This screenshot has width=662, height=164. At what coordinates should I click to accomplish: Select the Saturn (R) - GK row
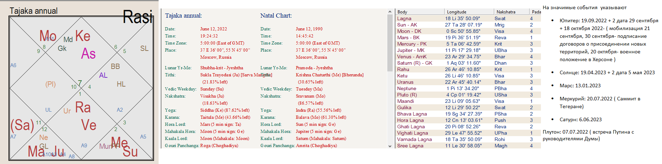468,63
